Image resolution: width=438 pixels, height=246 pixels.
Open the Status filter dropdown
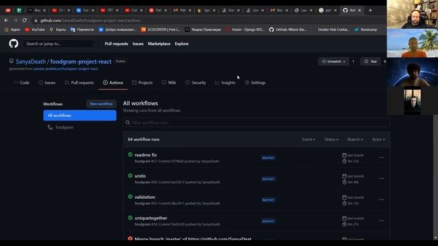(331, 139)
